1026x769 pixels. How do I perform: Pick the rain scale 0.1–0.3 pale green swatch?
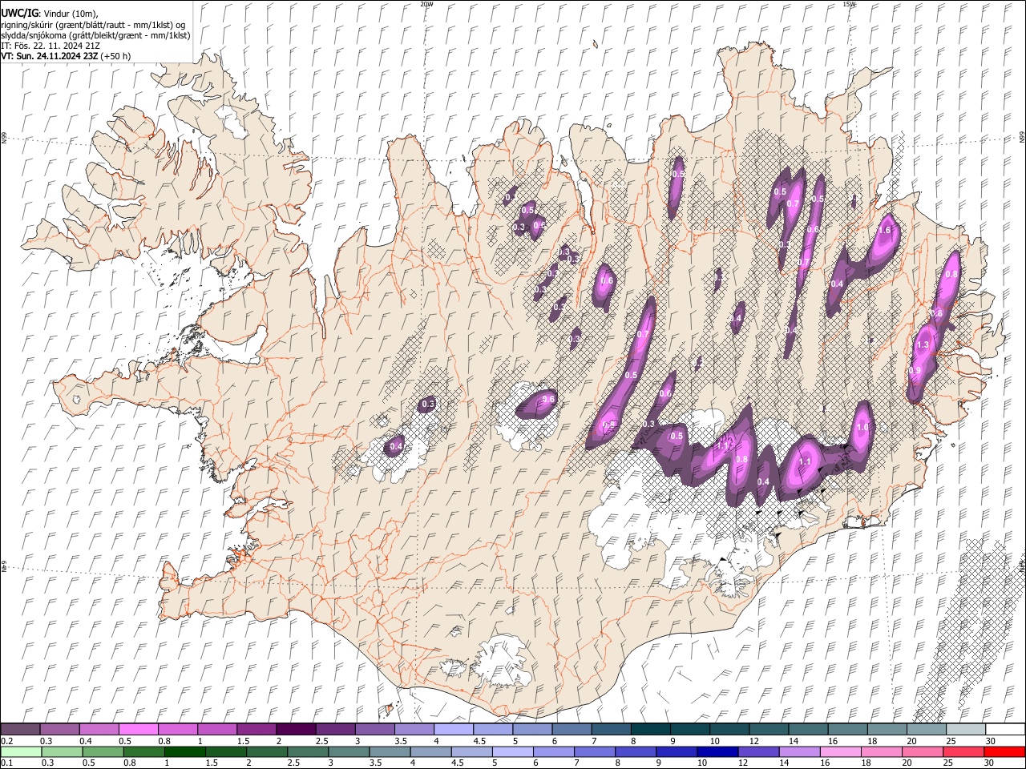pyautogui.click(x=22, y=752)
